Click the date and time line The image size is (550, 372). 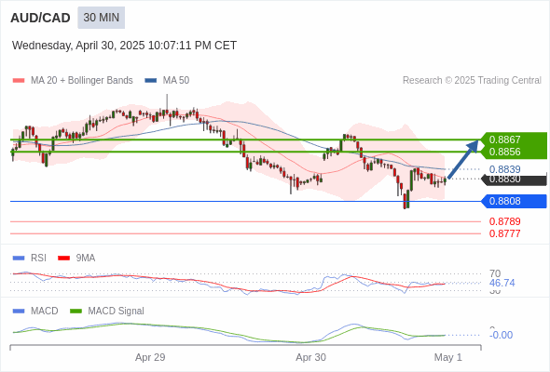pos(124,46)
